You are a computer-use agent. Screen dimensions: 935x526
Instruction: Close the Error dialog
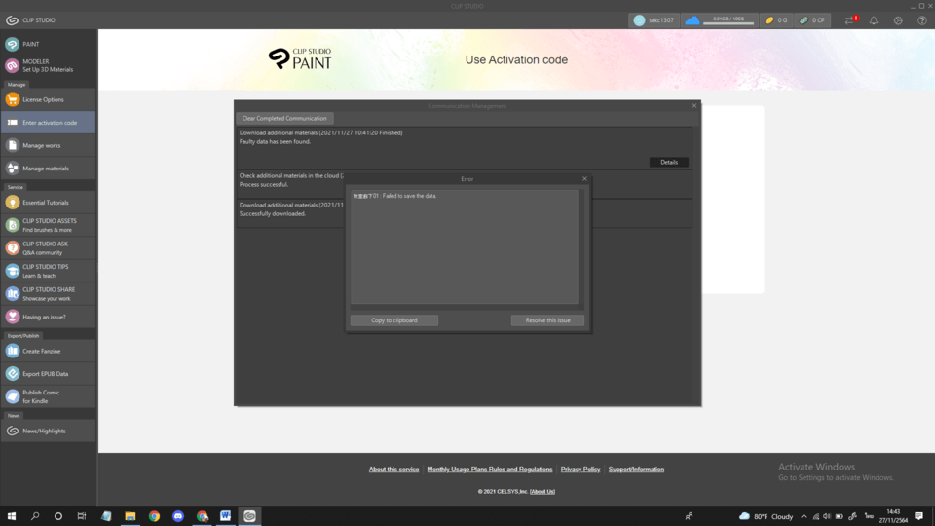pyautogui.click(x=584, y=179)
